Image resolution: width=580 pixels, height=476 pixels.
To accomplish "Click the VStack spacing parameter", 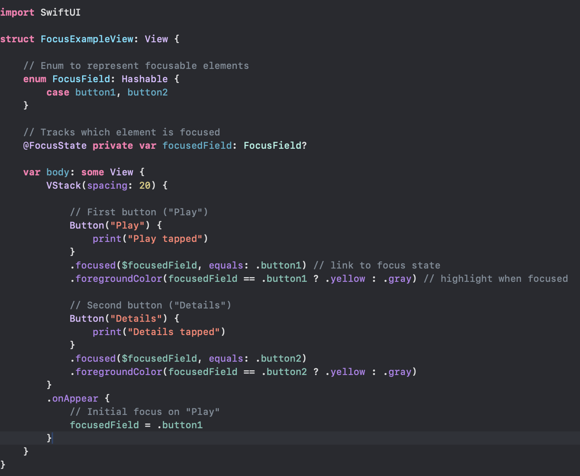I will coord(107,185).
